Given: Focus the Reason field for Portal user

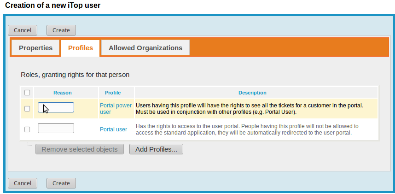Looking at the screenshot, I should point(56,128).
